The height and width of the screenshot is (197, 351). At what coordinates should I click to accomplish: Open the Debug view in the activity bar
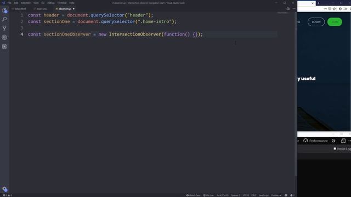point(4,37)
